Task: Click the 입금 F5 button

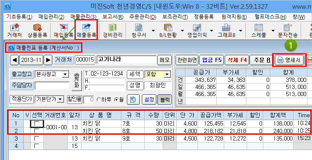Action: tap(211, 60)
